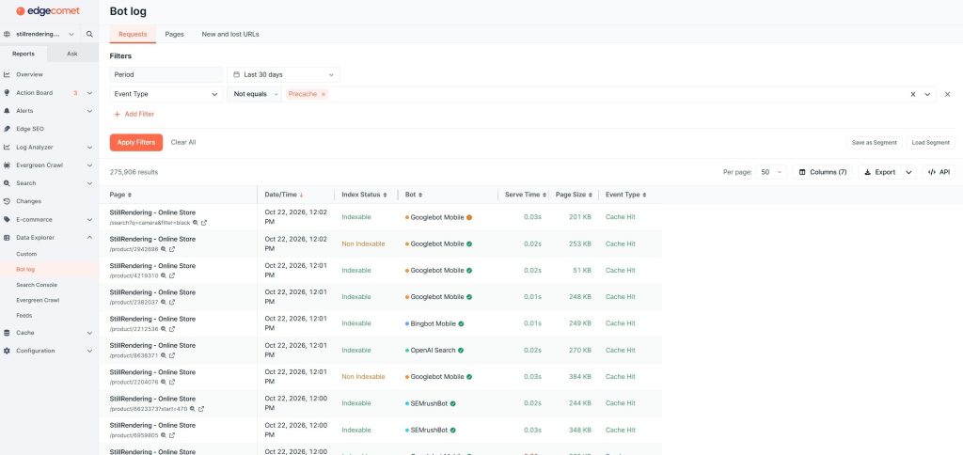
Task: Sort by the Bot column
Action: coord(414,195)
